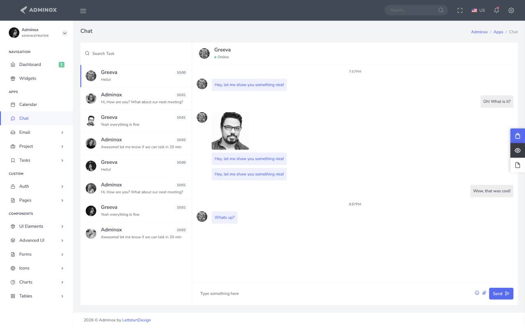Open Greeva chat with 10:00 Hello! first entry

[136, 76]
